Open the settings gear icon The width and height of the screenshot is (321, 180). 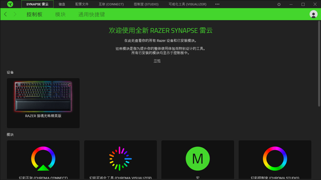coord(279,4)
